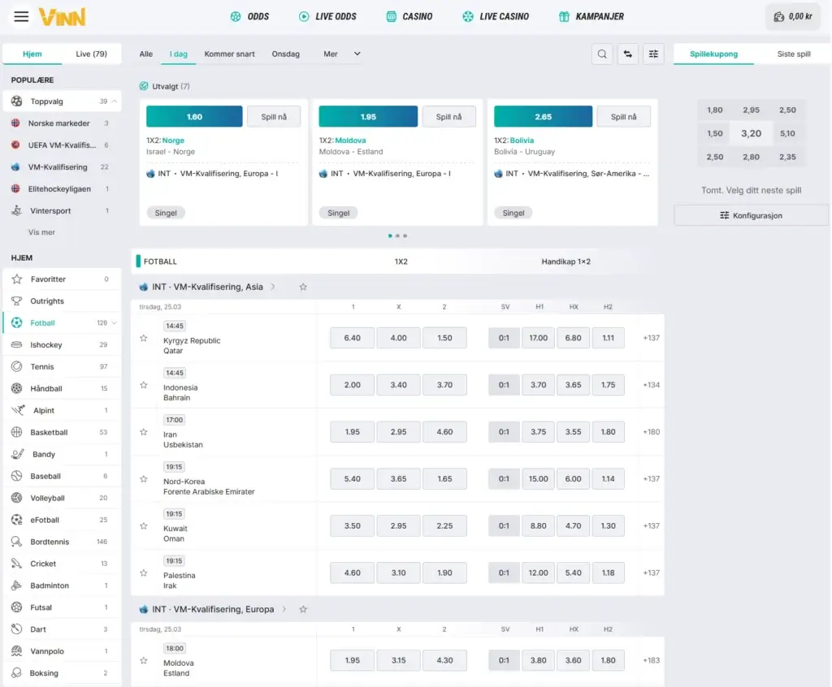The width and height of the screenshot is (832, 687).
Task: Open Outrights trophy item
Action: tap(62, 300)
